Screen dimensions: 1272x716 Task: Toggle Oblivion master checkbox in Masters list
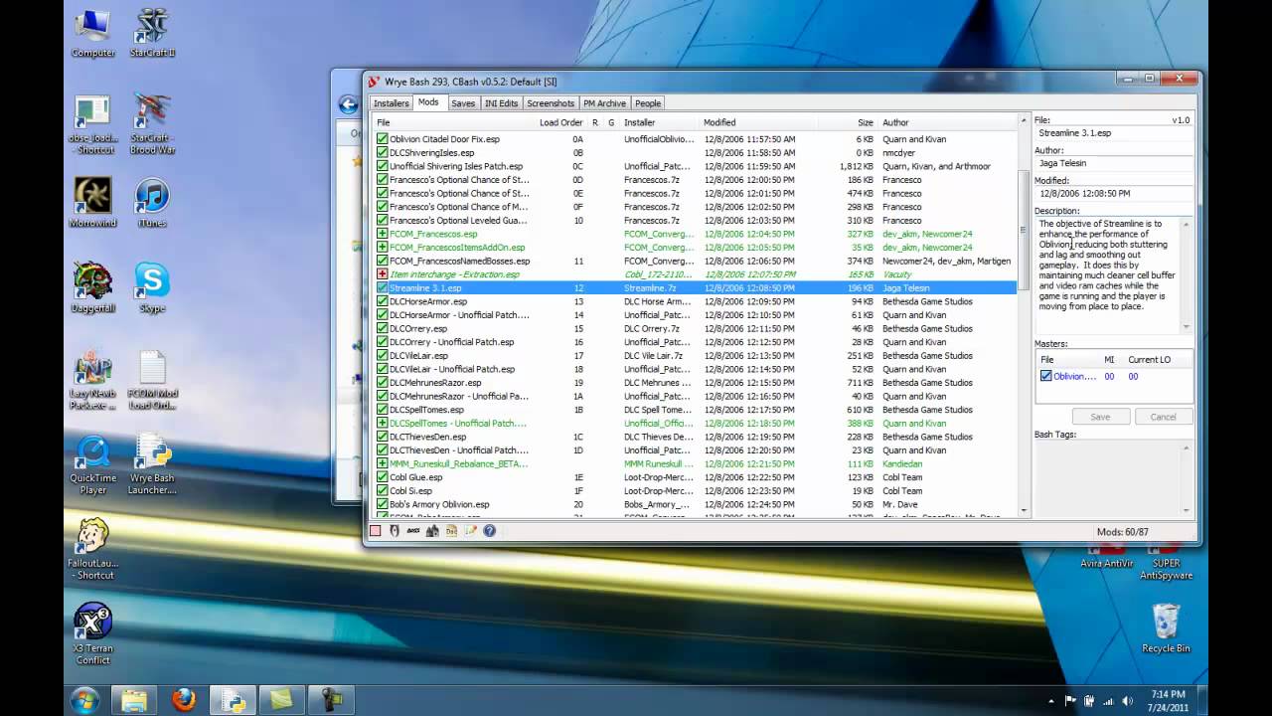[1045, 376]
